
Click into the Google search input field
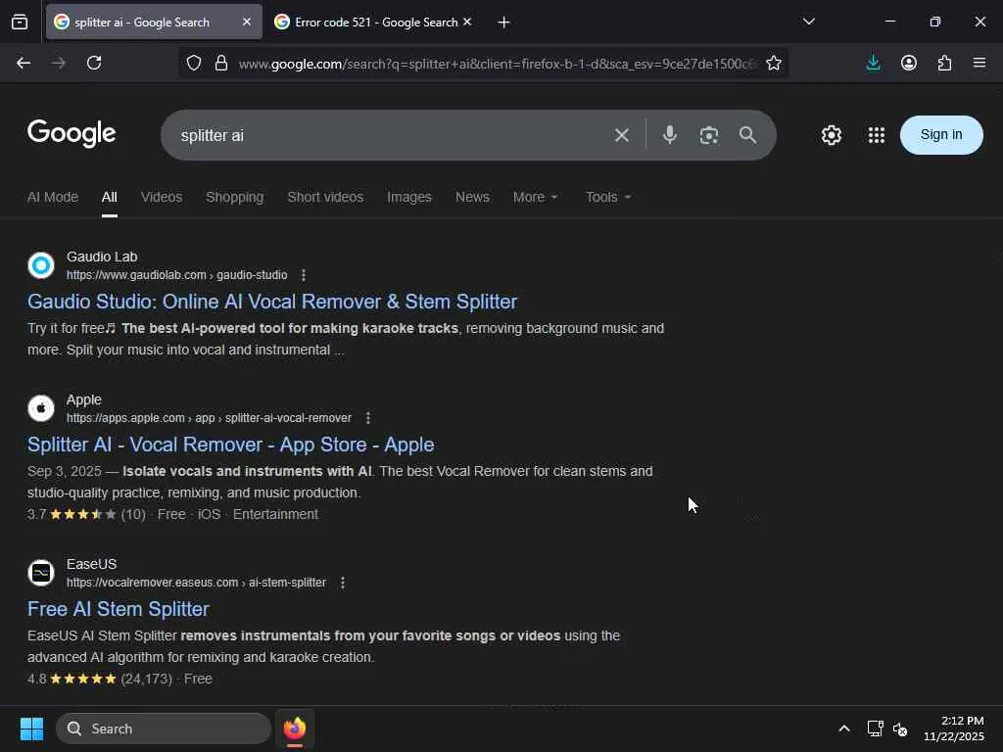pos(392,135)
